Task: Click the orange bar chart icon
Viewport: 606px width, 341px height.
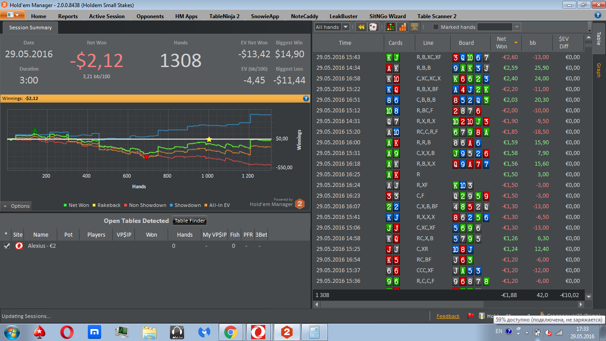Action: click(x=402, y=27)
